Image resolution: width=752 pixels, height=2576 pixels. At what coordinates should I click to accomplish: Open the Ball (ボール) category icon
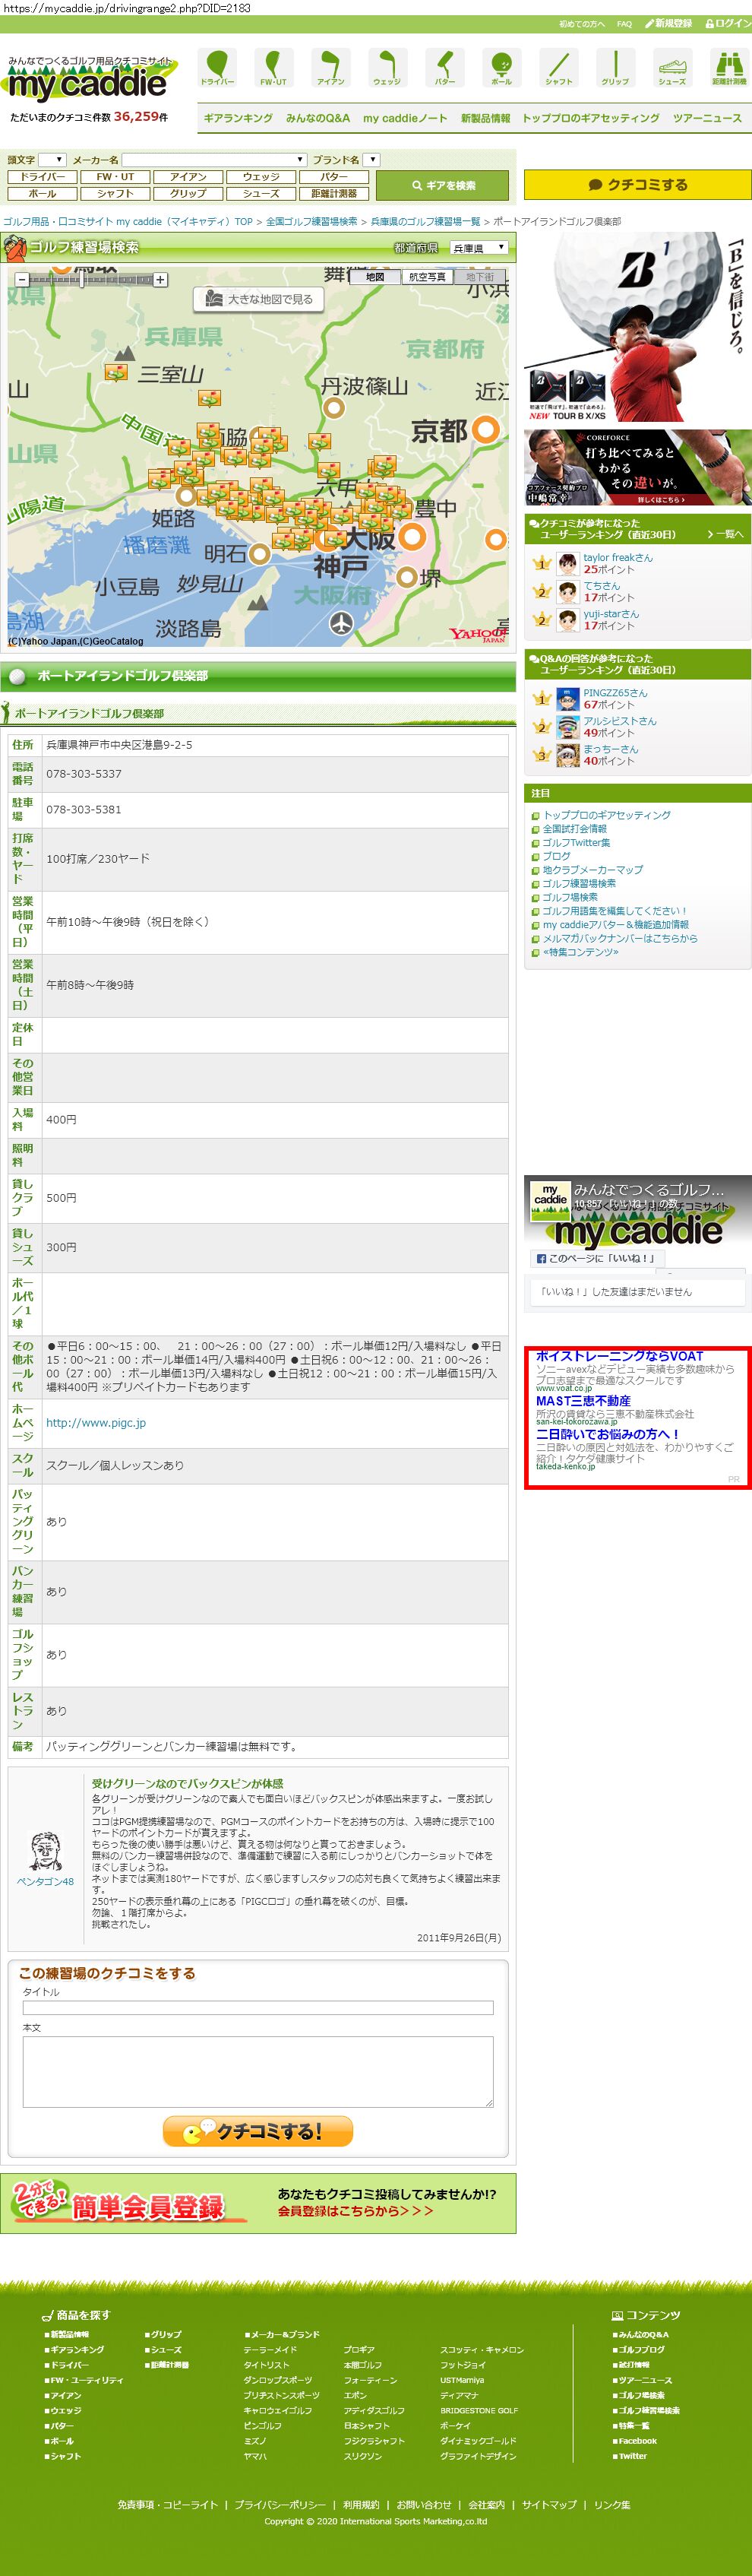pos(501,67)
